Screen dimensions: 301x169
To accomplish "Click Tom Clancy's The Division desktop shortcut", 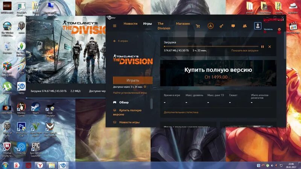I will pyautogui.click(x=50, y=130).
